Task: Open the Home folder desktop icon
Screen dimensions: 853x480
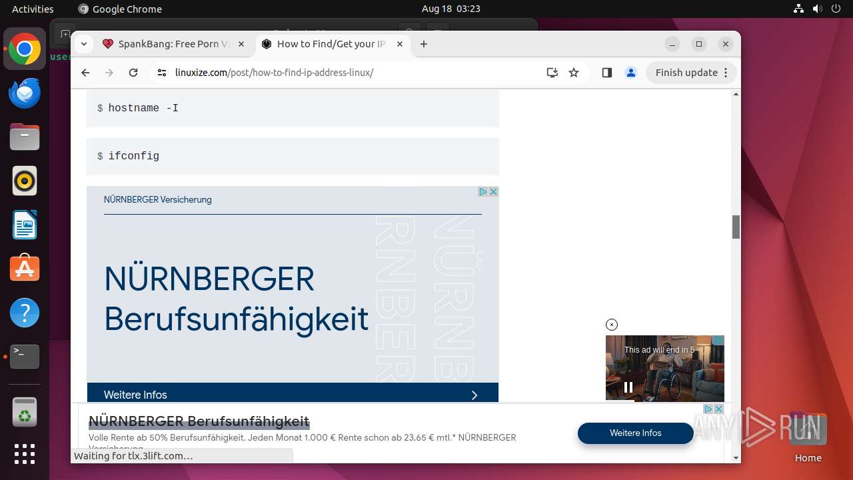Action: coord(808,438)
